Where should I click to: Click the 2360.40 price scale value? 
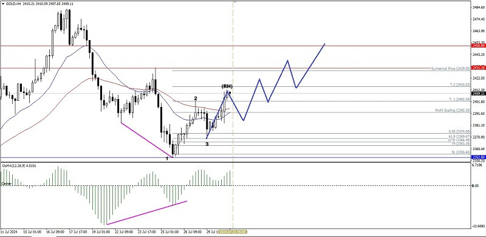pyautogui.click(x=479, y=149)
